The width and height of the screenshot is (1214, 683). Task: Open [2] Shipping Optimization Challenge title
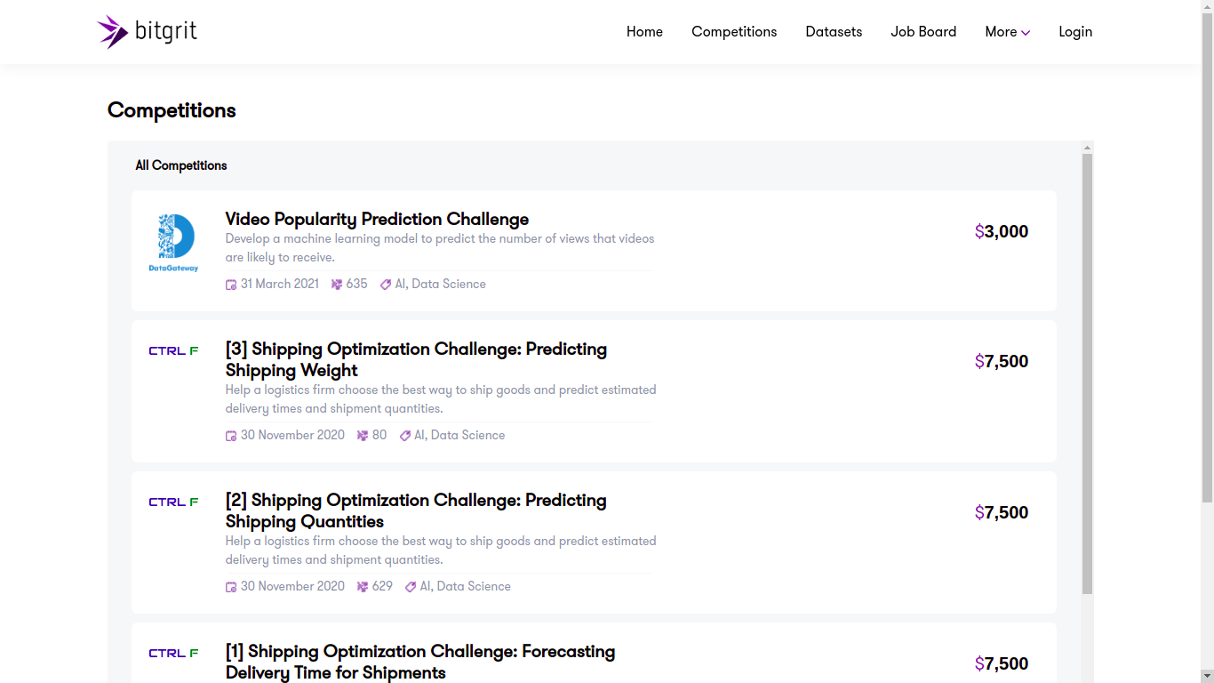[416, 510]
